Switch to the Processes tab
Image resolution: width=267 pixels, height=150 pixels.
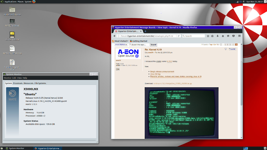tap(18, 83)
